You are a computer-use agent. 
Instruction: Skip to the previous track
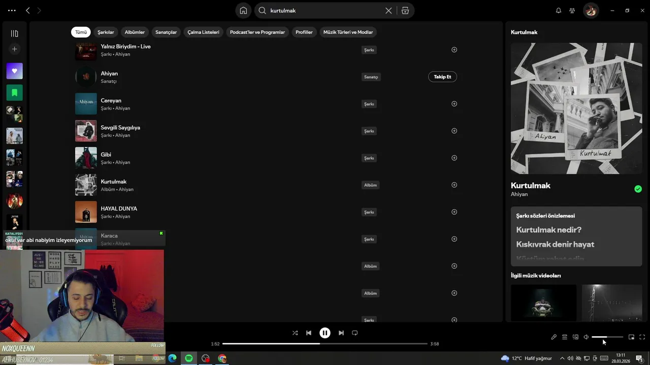[309, 333]
